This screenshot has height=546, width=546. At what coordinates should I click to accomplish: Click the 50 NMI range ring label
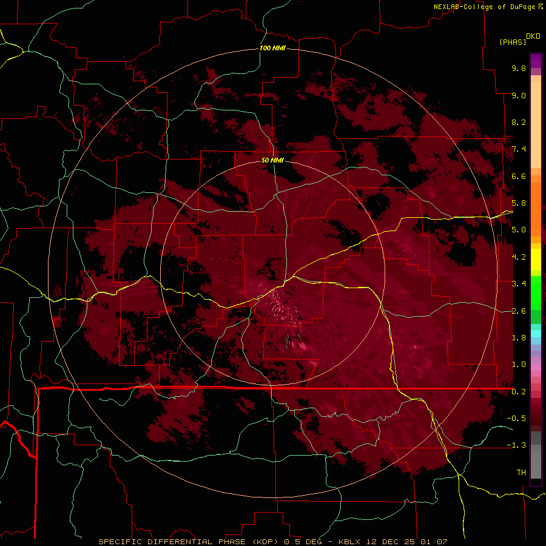click(x=272, y=161)
